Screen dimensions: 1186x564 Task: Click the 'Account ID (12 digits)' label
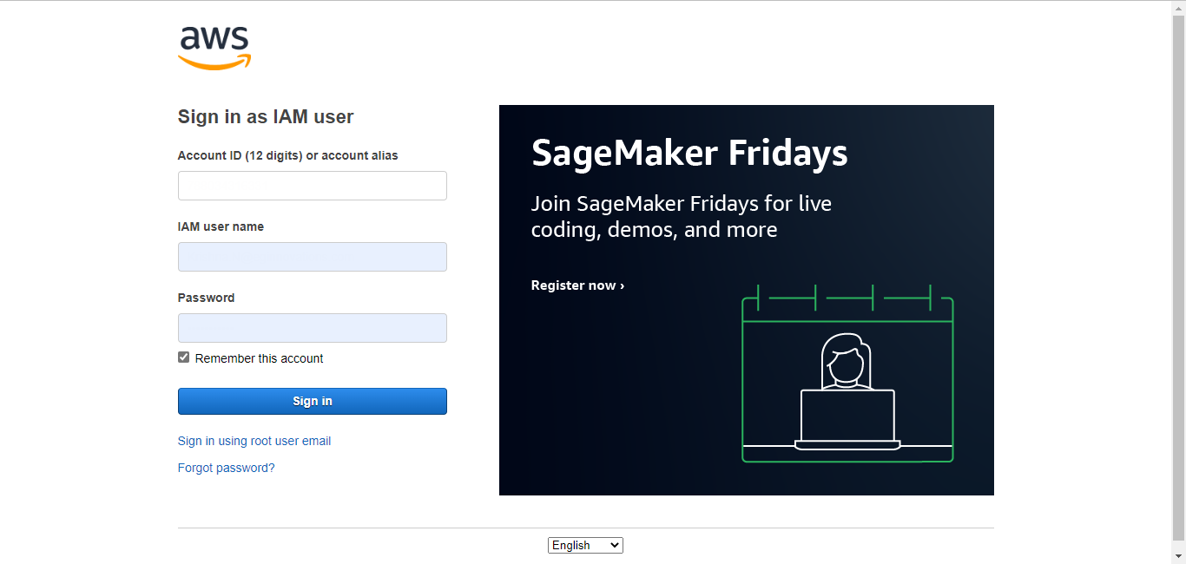click(287, 155)
